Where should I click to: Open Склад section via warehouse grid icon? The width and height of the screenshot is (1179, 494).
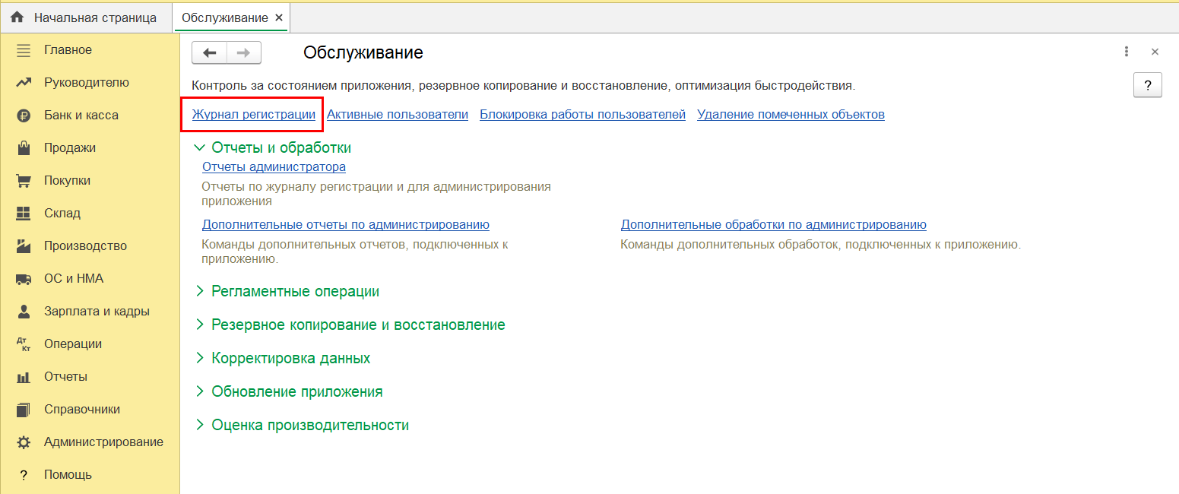coord(24,214)
